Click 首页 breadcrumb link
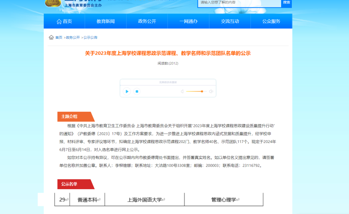 click(x=59, y=37)
